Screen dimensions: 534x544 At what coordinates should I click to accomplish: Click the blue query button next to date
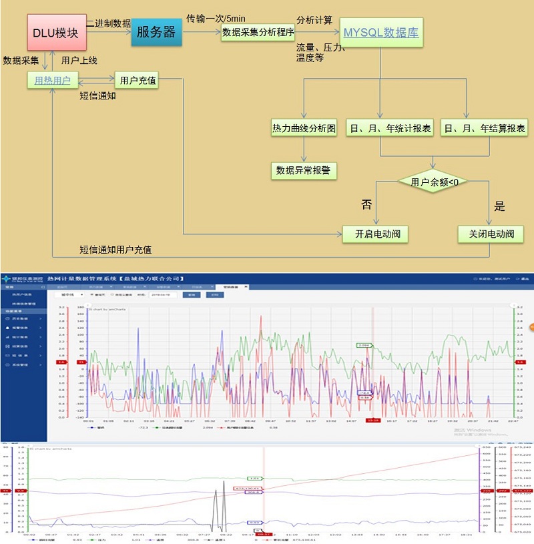[190, 294]
